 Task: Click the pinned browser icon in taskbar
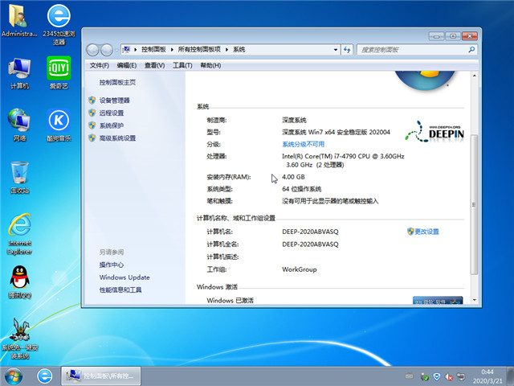[45, 376]
